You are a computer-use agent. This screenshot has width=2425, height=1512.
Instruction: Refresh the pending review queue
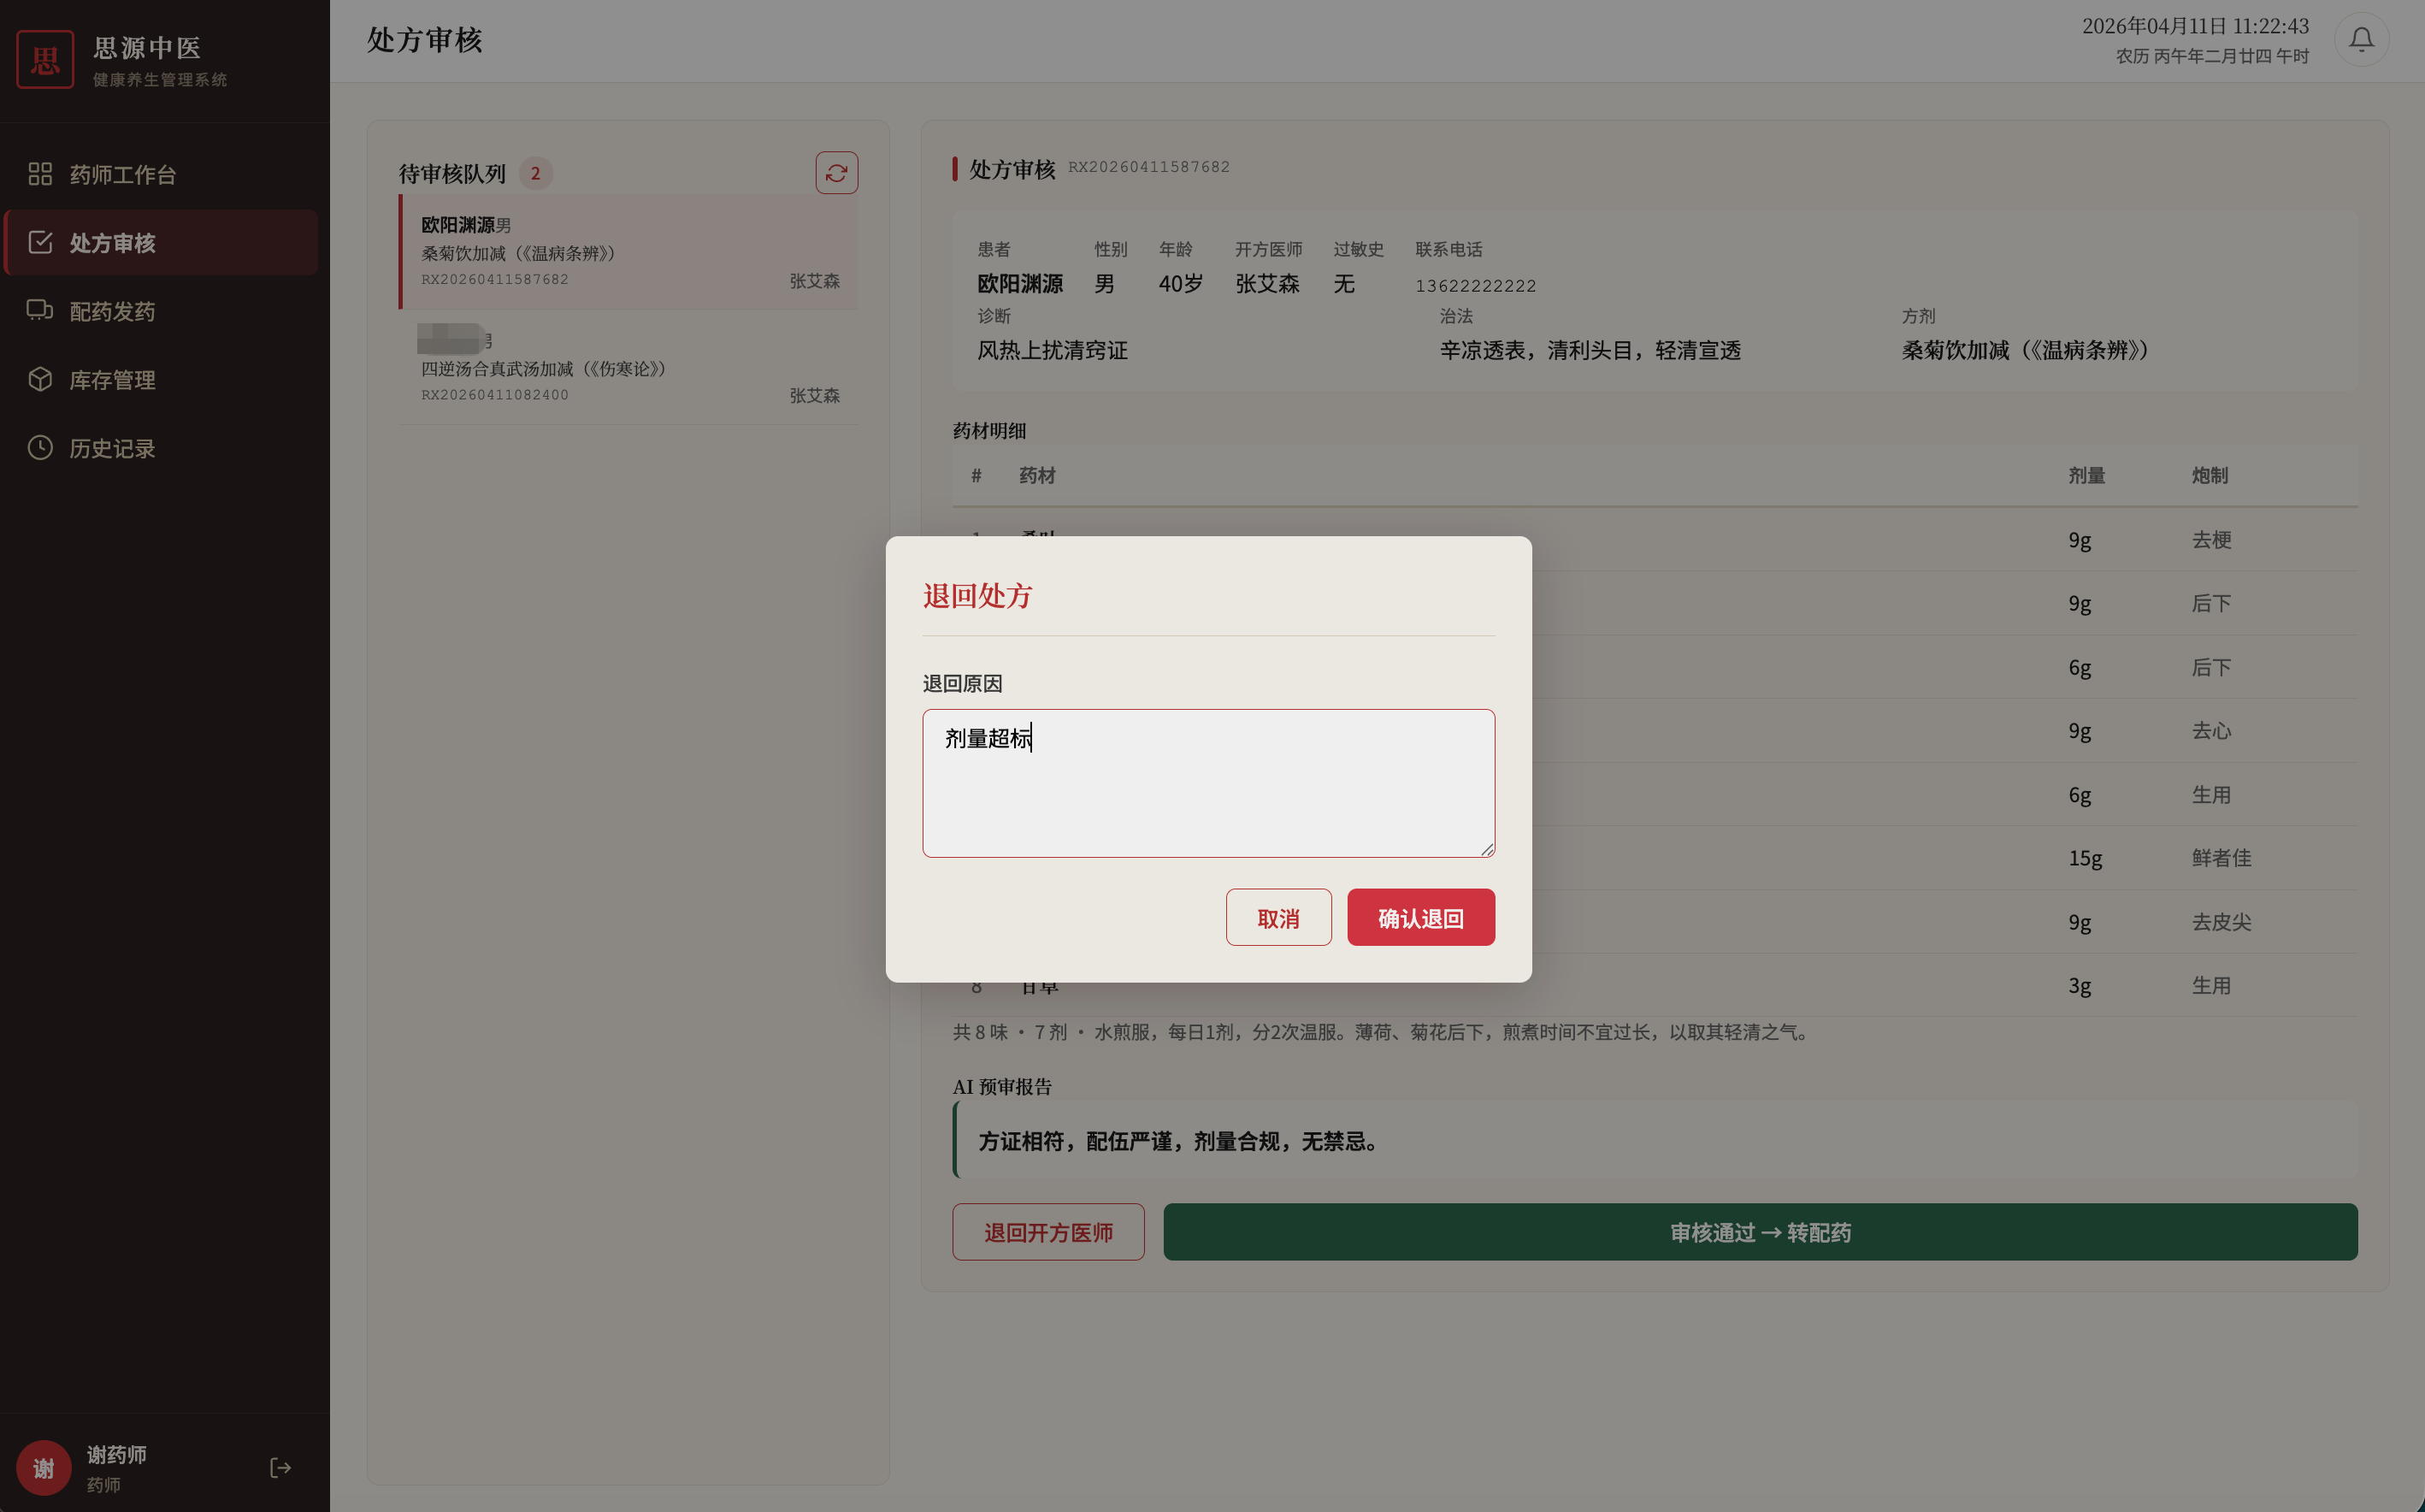point(835,173)
